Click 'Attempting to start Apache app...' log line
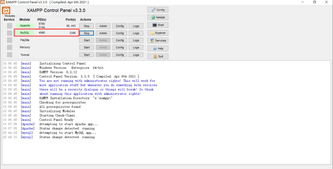This screenshot has height=169, width=333. tap(68, 124)
